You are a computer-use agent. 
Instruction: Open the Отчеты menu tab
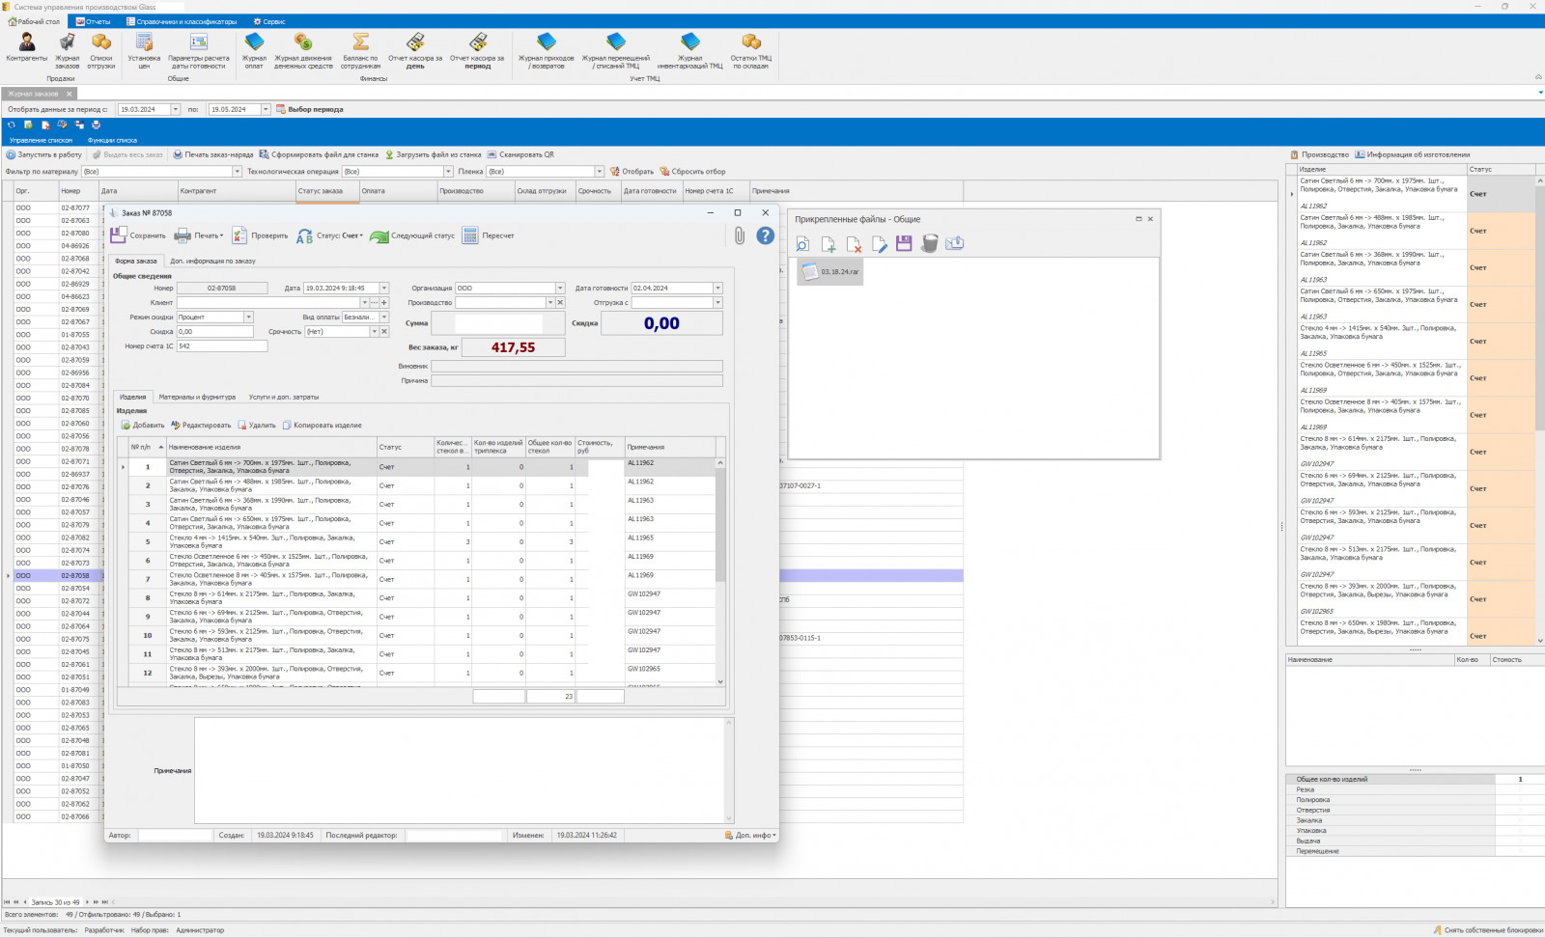click(x=94, y=21)
